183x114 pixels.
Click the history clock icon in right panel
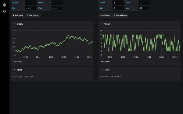(x=114, y=15)
